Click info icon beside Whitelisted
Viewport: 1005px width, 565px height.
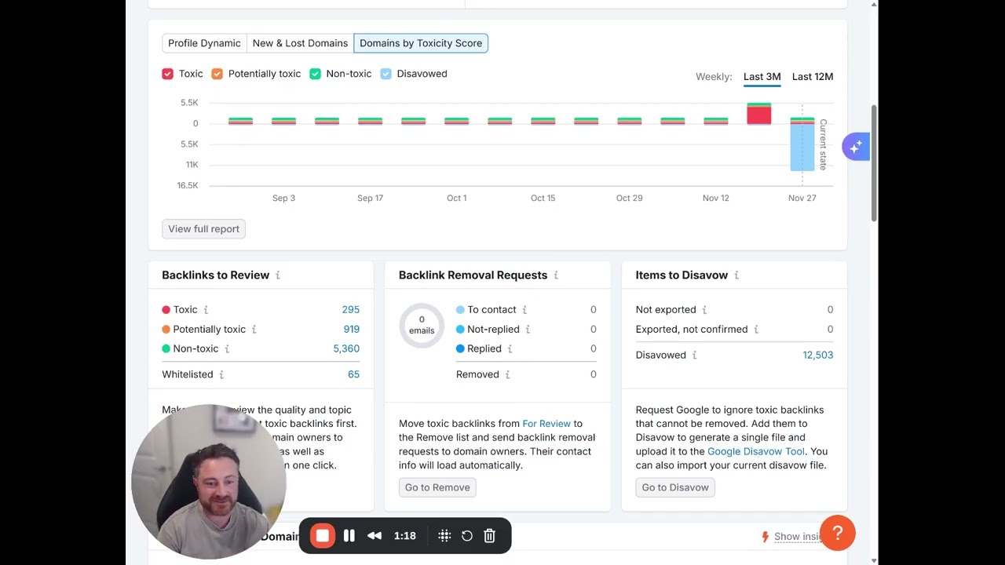(x=221, y=375)
